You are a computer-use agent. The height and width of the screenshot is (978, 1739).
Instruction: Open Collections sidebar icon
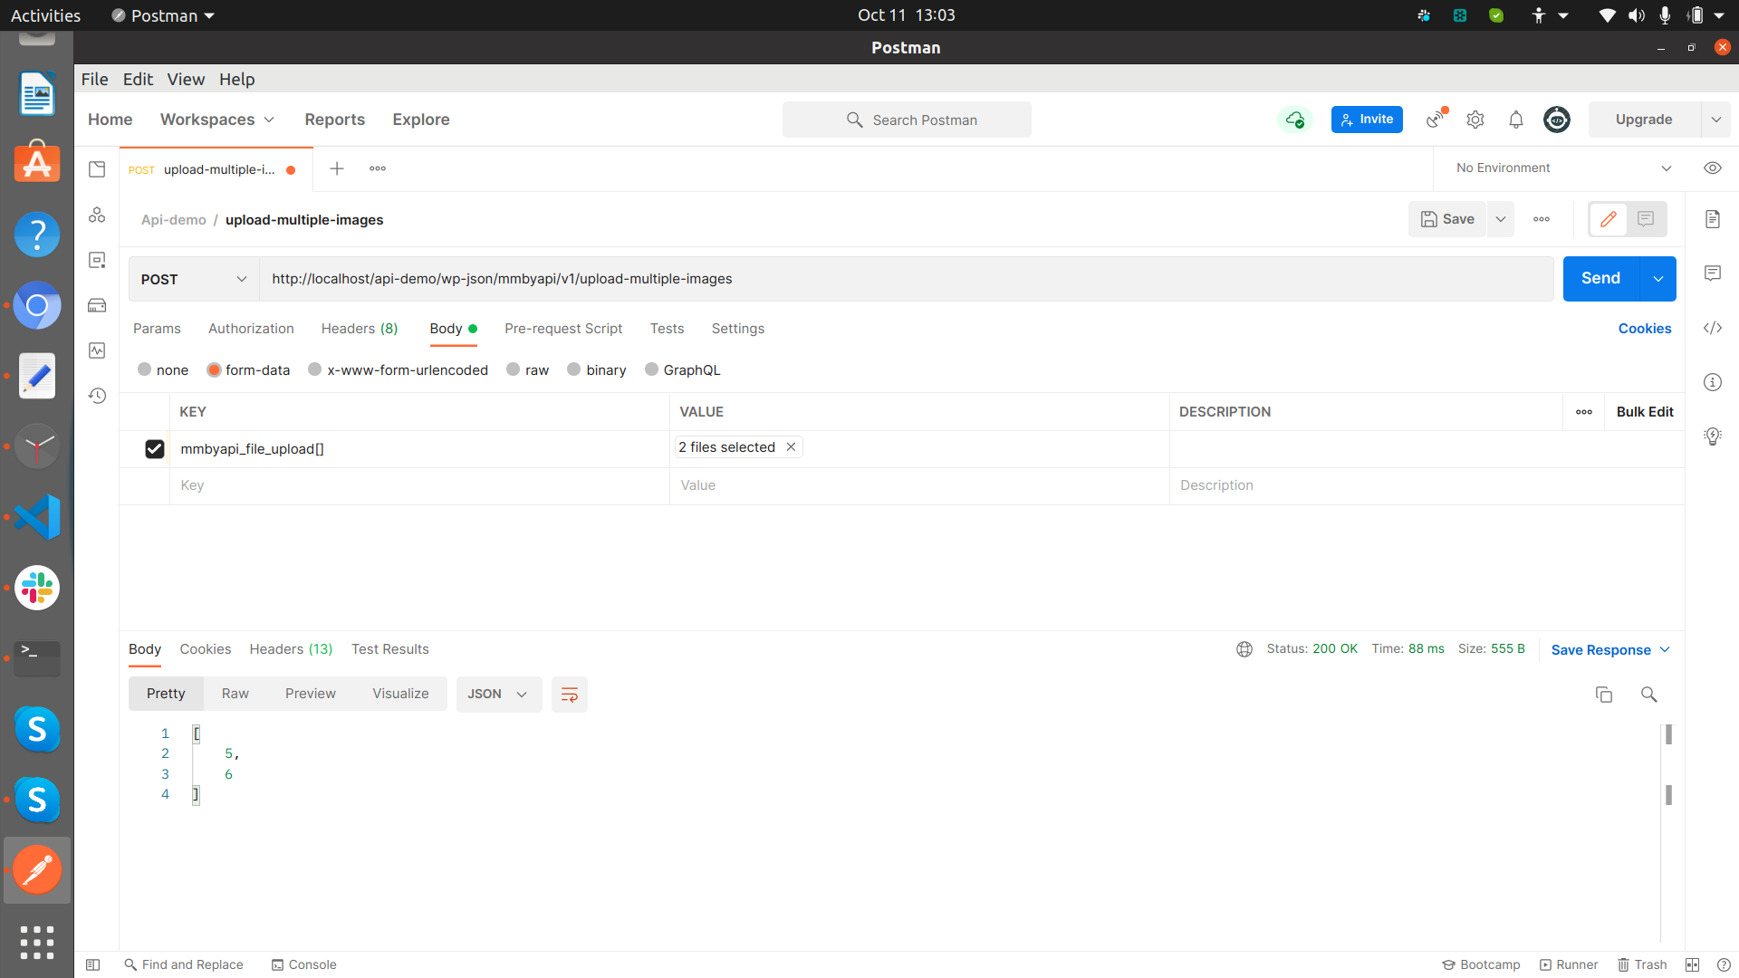[x=97, y=169]
